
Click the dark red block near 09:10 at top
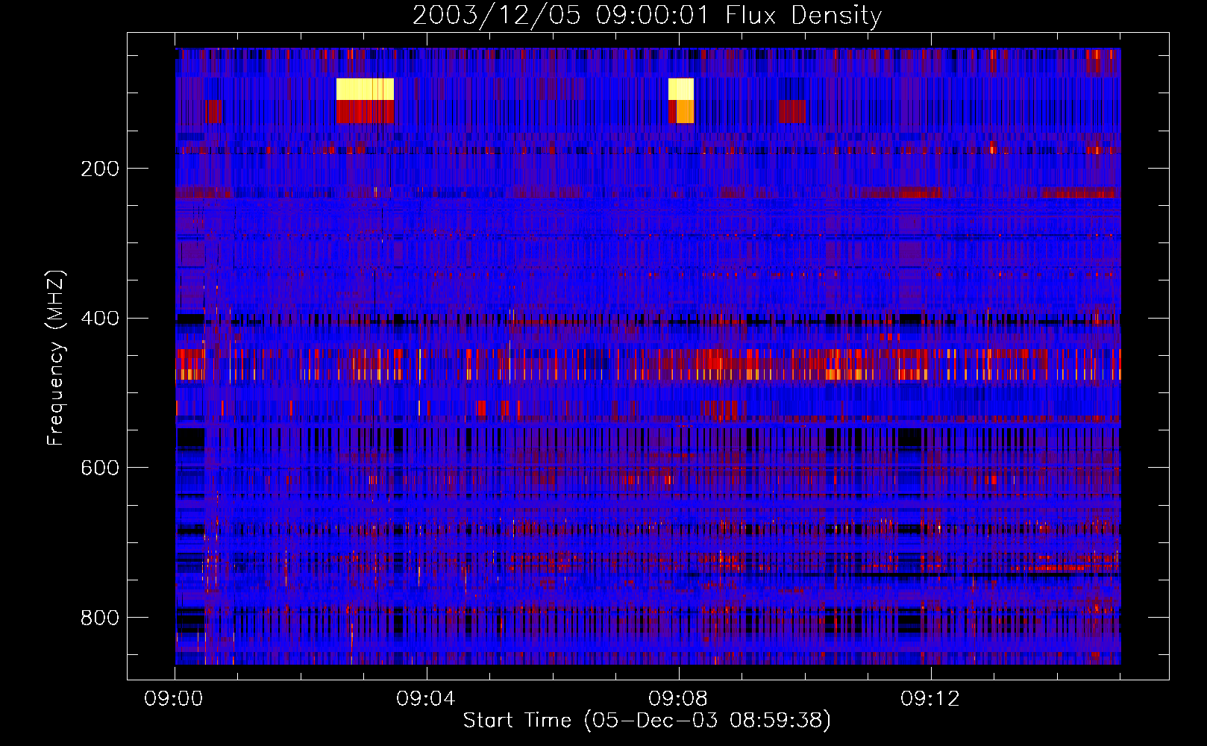(792, 111)
